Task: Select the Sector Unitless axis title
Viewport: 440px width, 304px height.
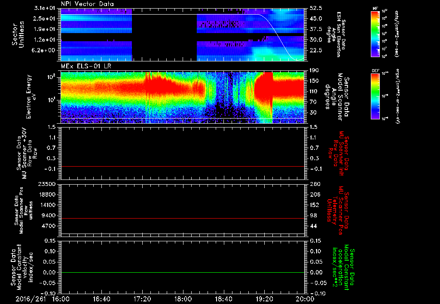Action: click(18, 34)
